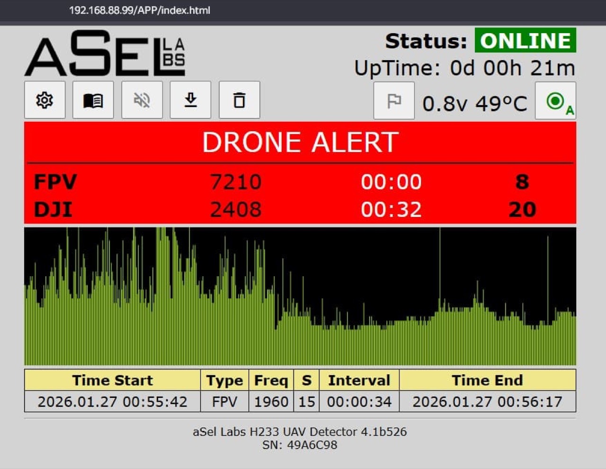Viewport: 606px width, 469px height.
Task: Select the FPV 7210 alert row
Action: tap(300, 182)
